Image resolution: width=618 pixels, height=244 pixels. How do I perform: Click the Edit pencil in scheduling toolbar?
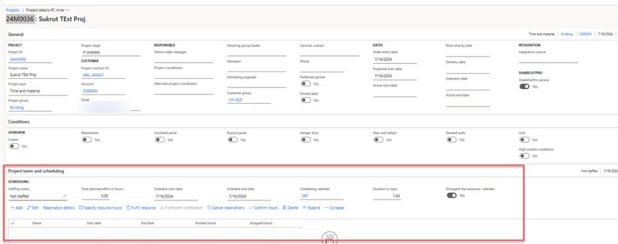(33, 207)
